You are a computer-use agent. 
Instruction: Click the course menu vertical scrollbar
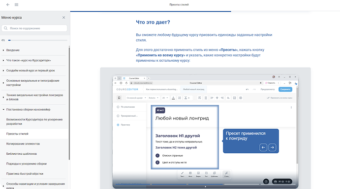(69, 103)
